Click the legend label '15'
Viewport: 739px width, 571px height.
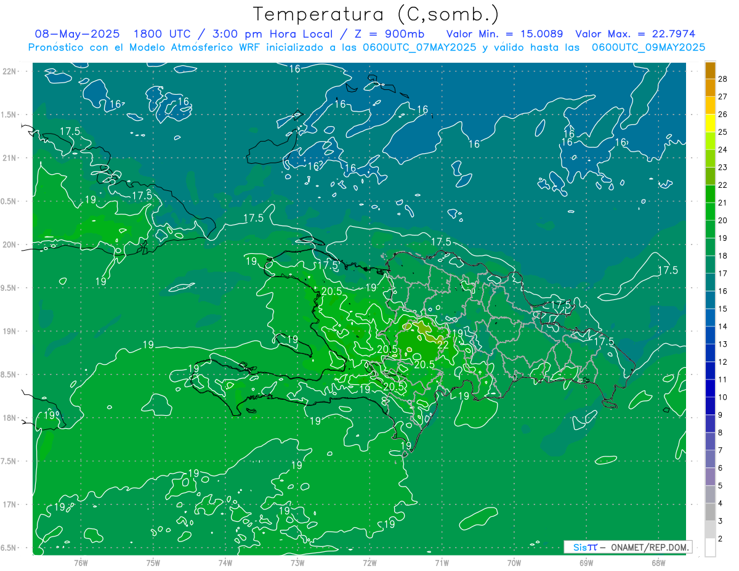(x=723, y=309)
